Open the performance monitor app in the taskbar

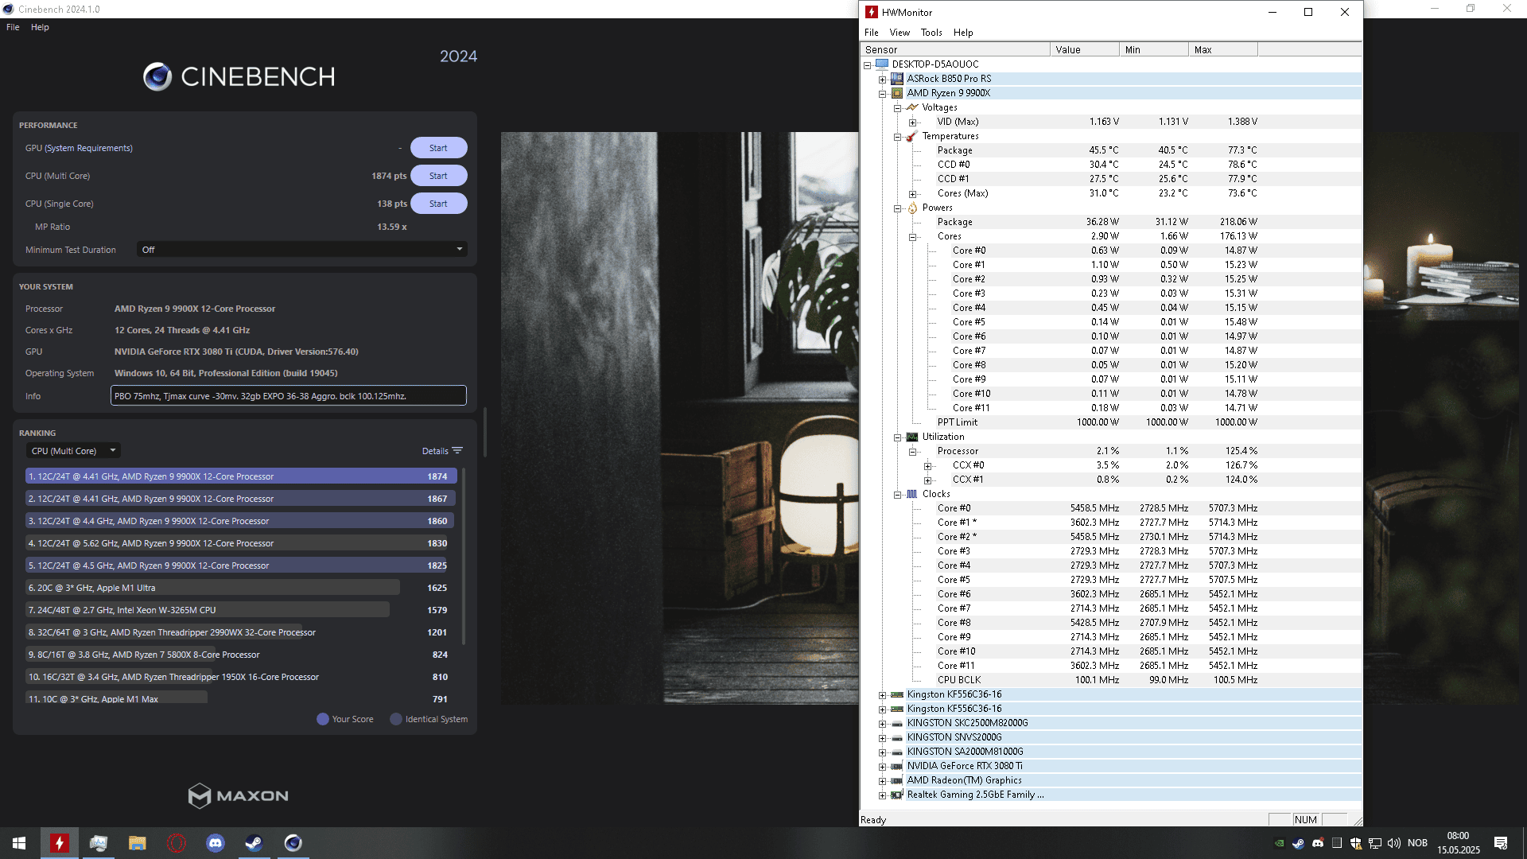(x=99, y=843)
